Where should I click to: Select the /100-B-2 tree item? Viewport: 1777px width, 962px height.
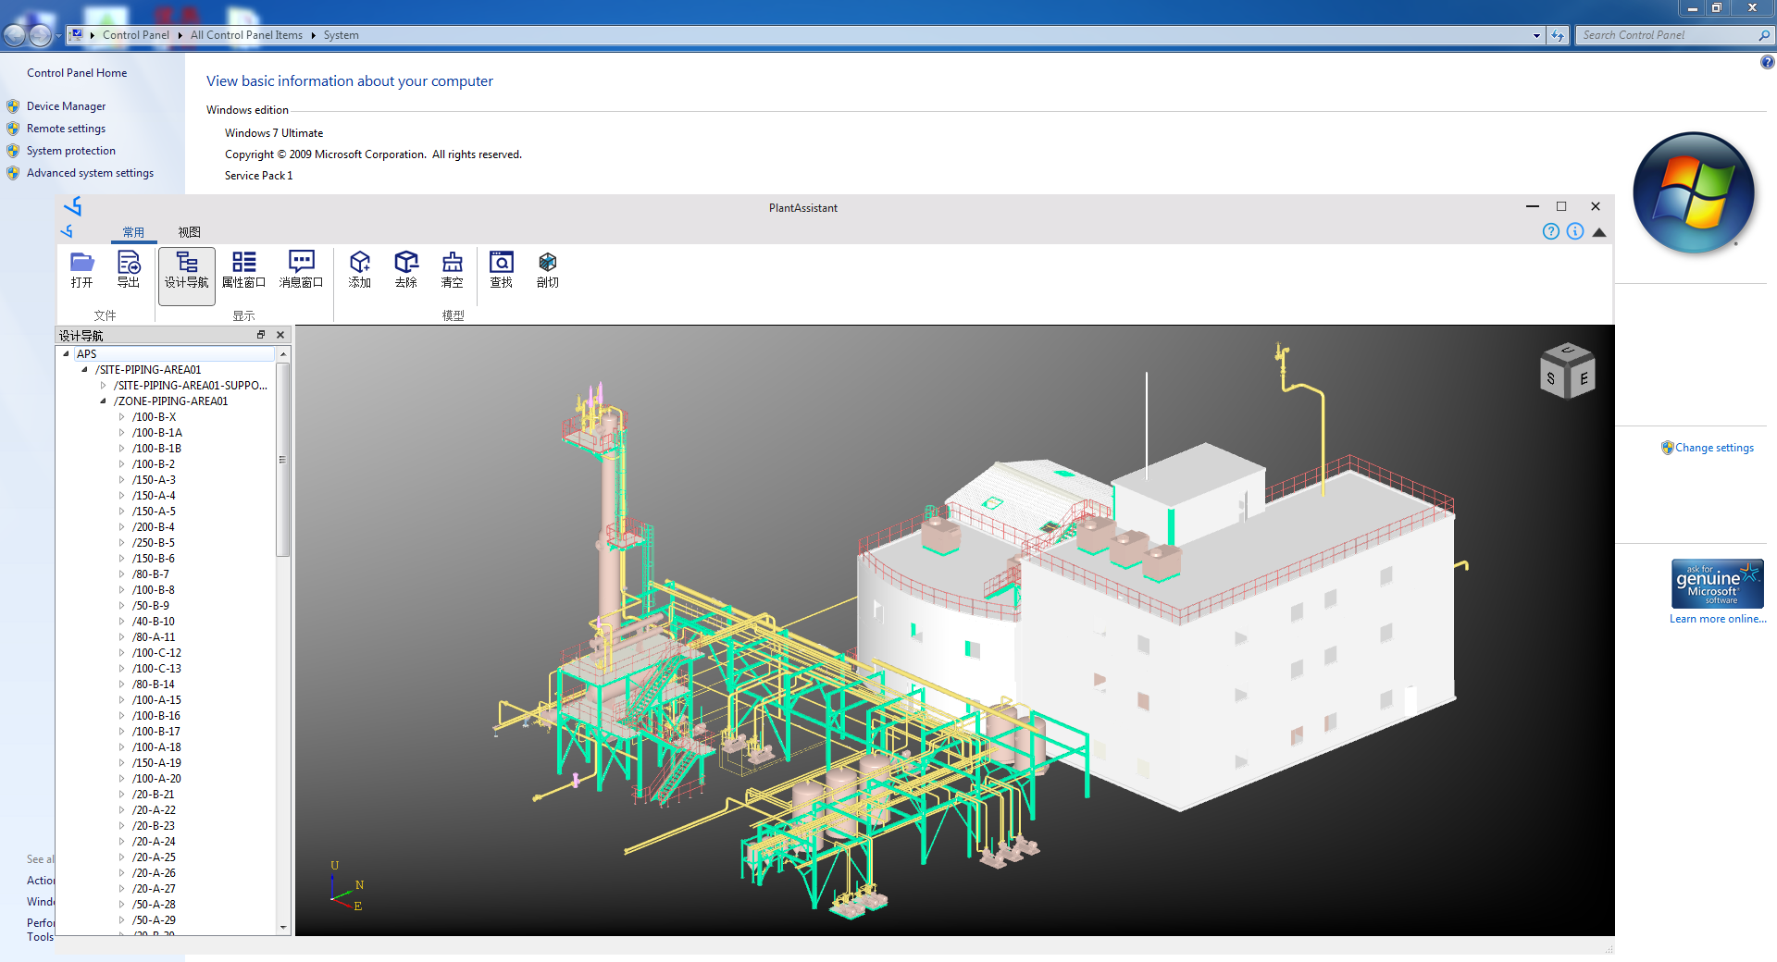pyautogui.click(x=154, y=464)
